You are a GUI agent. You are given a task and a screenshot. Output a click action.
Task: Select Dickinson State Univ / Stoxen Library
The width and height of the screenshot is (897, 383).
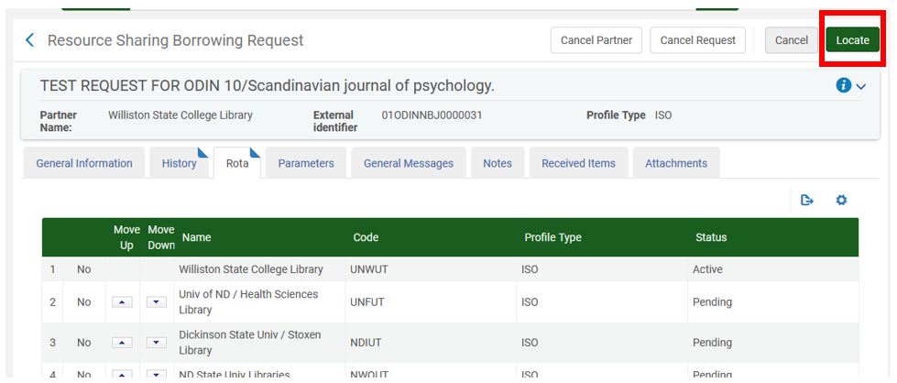point(250,343)
